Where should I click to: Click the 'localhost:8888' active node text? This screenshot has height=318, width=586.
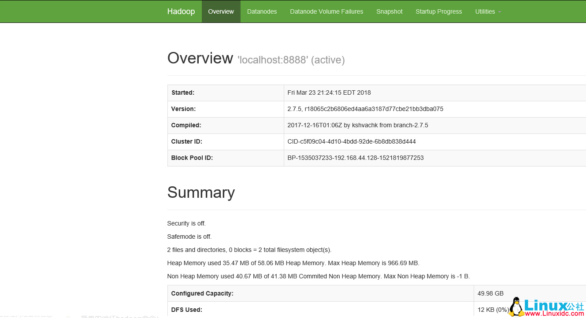tap(291, 59)
